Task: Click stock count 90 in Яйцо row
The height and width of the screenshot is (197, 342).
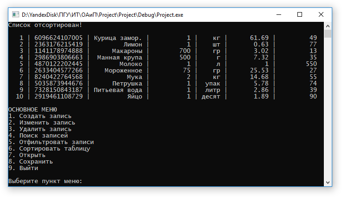Action: (x=313, y=97)
